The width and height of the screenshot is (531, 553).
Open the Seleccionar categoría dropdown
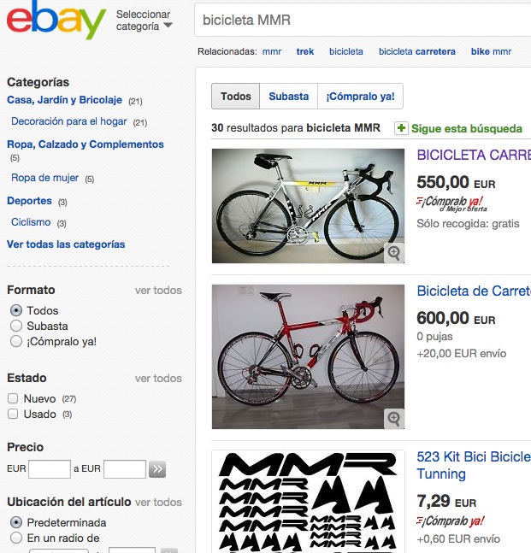click(144, 21)
